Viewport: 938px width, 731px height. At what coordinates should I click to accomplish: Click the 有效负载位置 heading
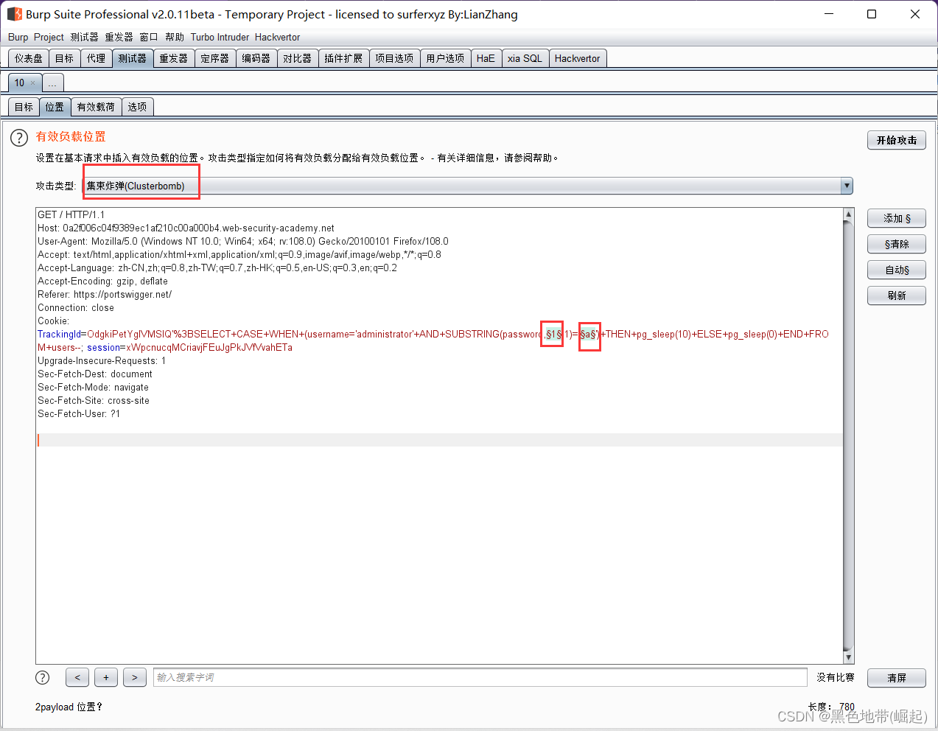[x=71, y=136]
